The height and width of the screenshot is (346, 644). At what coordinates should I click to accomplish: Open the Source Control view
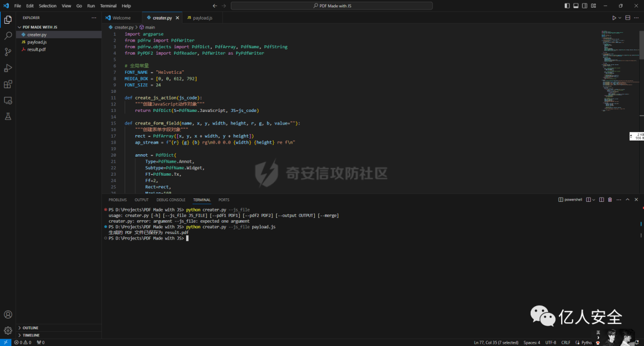point(8,52)
